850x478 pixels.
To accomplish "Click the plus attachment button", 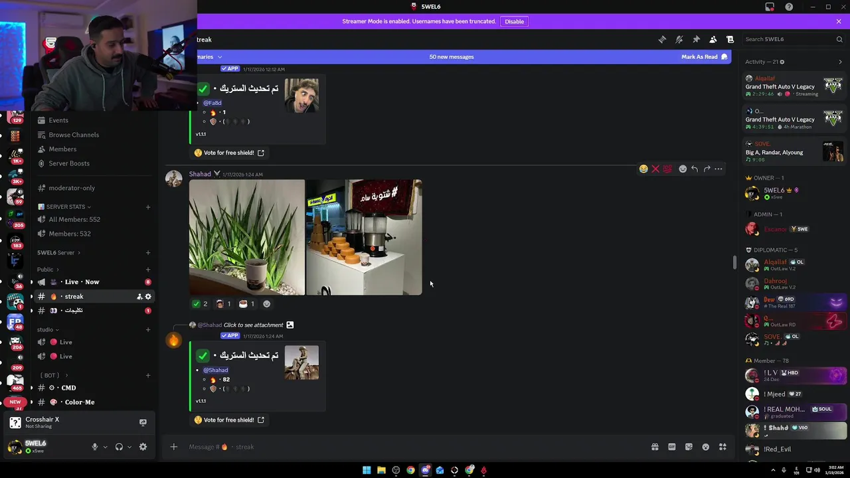I will click(x=173, y=447).
